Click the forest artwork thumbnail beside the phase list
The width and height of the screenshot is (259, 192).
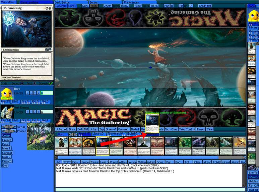tap(40, 136)
